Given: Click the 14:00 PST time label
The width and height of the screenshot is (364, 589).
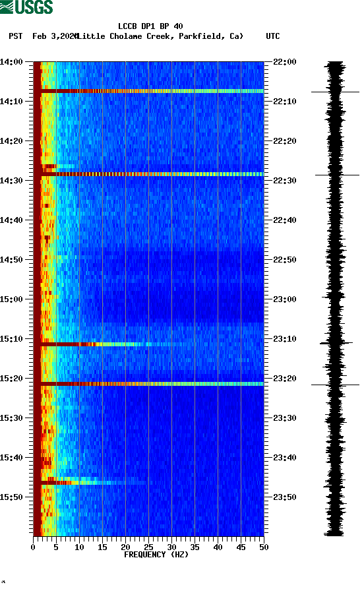Looking at the screenshot, I should click(11, 61).
